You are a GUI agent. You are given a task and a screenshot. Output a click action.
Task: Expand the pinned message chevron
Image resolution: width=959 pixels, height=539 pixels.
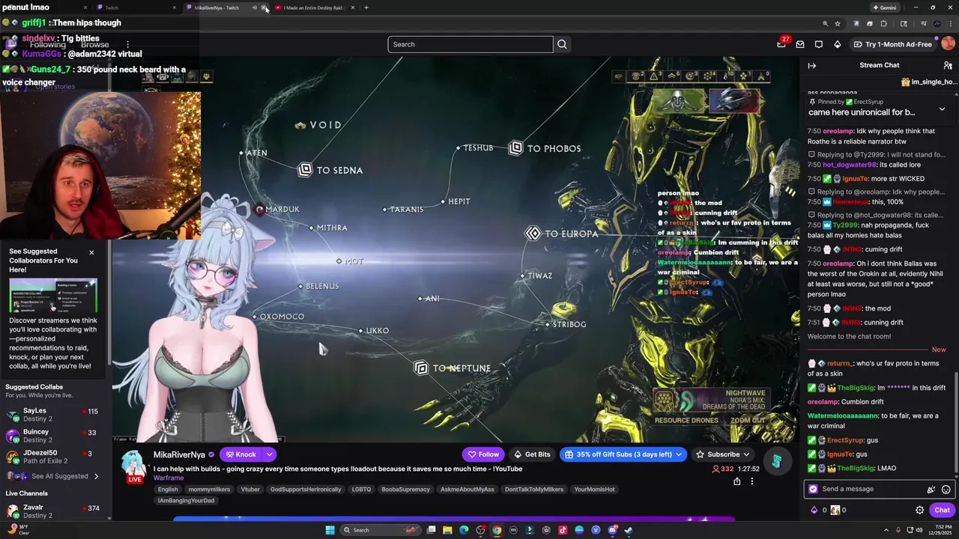click(x=942, y=109)
